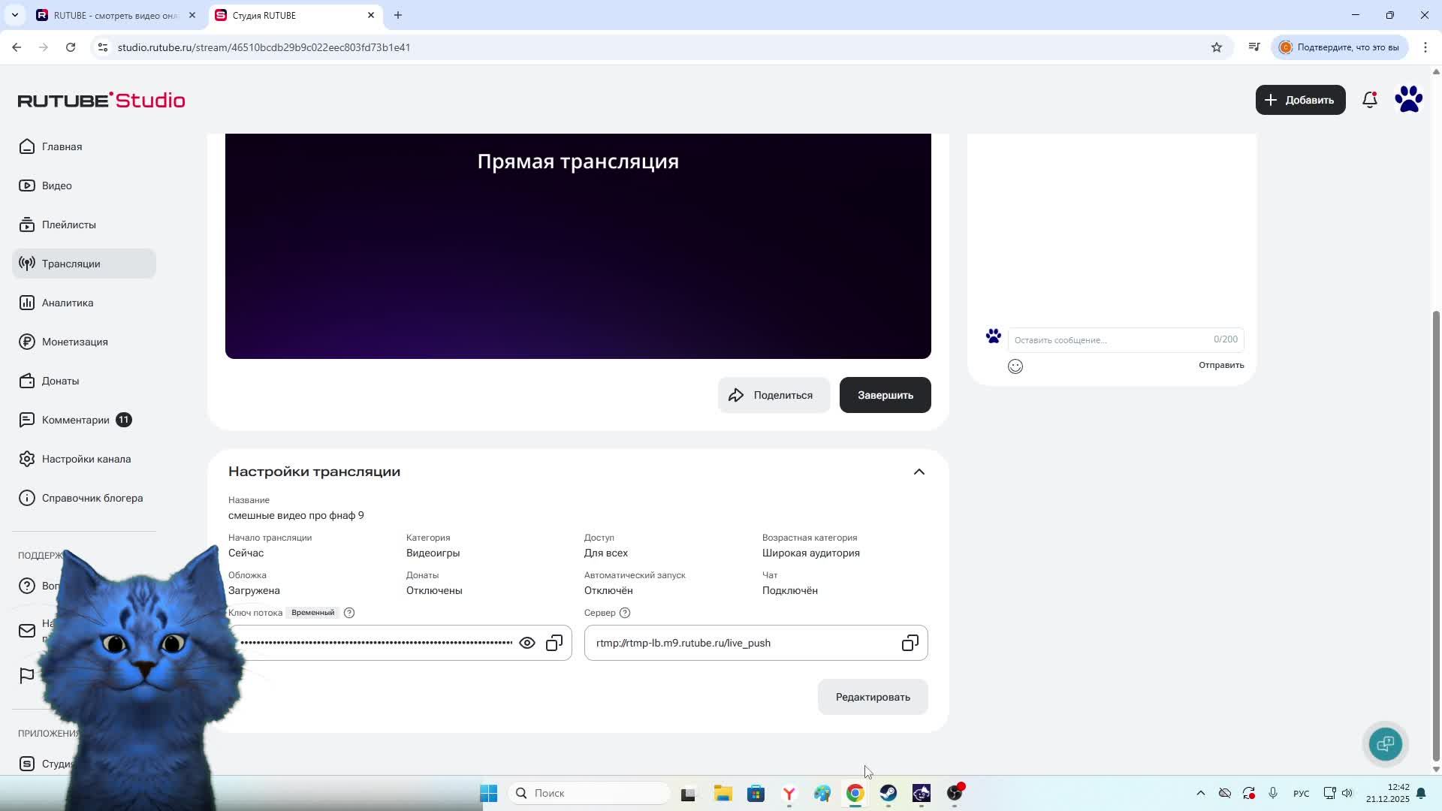Open the emoji picker in chat

coord(1015,366)
